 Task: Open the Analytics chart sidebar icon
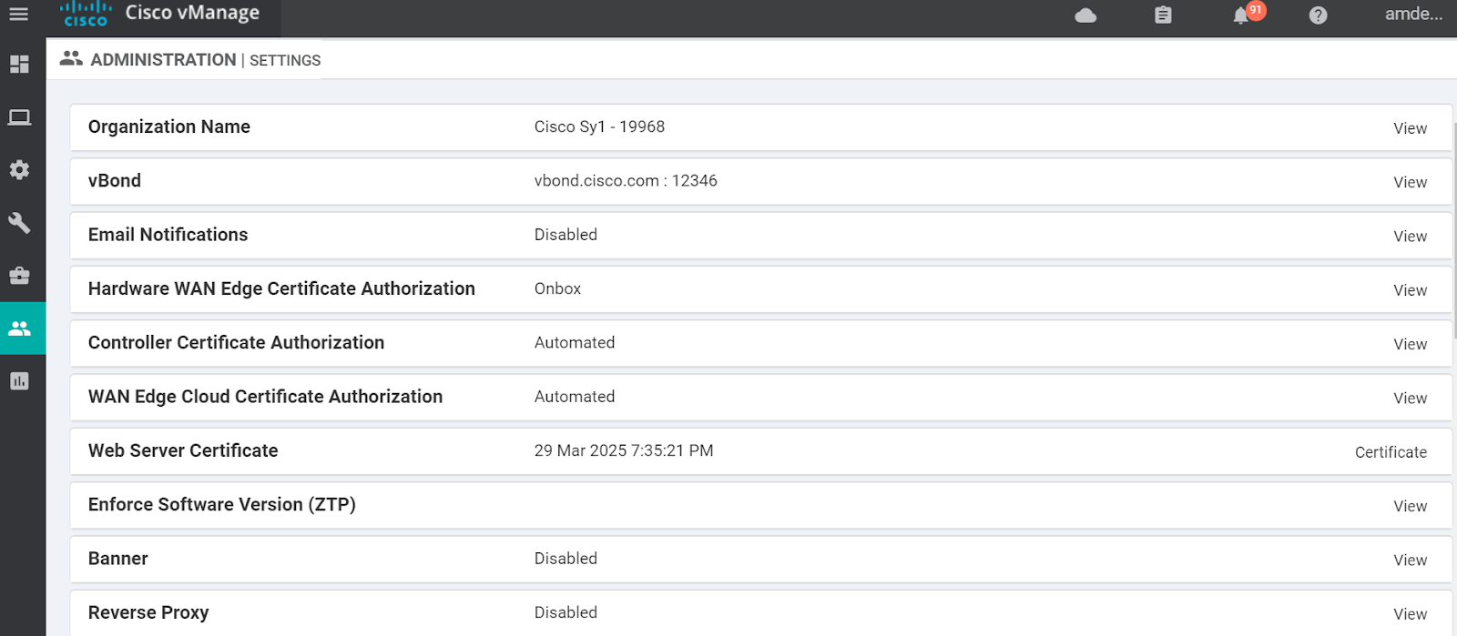19,381
